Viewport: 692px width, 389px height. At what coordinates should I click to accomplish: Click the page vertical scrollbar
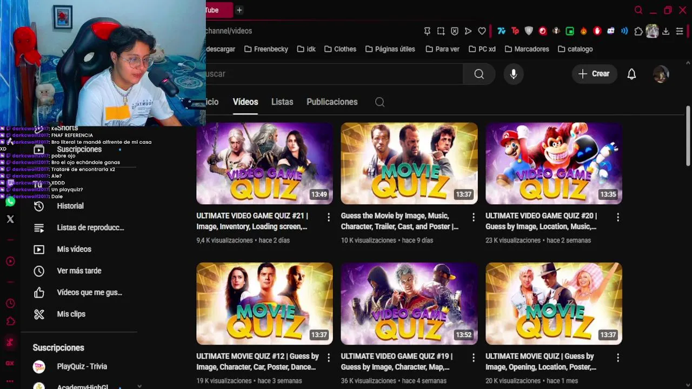[x=688, y=135]
